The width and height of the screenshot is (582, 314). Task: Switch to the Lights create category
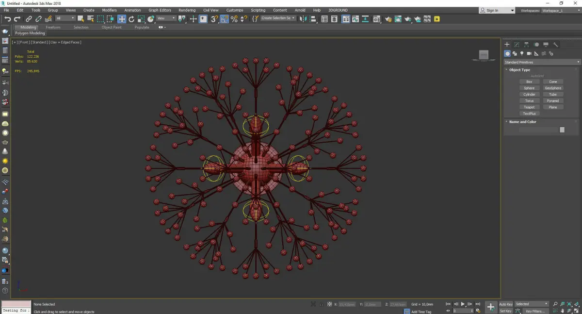tap(522, 53)
